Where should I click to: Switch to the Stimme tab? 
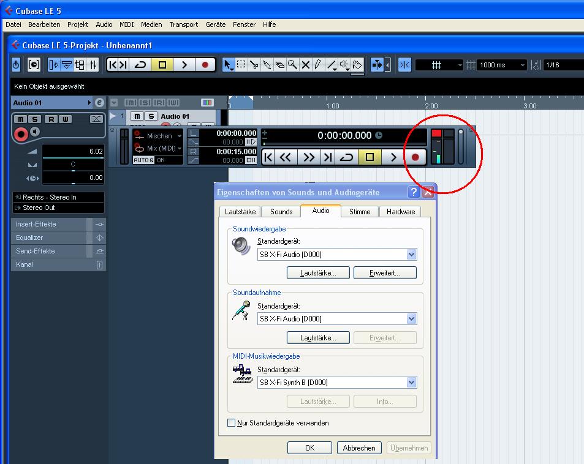(360, 212)
